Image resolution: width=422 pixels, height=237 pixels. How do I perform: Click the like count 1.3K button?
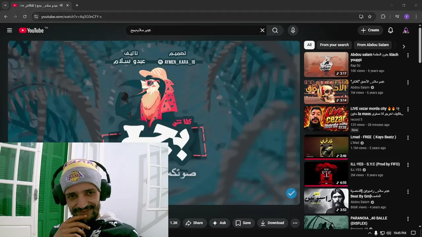click(x=174, y=223)
